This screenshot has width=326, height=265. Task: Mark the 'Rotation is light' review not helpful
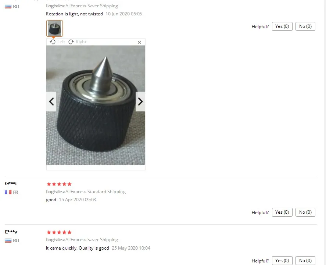click(x=305, y=26)
